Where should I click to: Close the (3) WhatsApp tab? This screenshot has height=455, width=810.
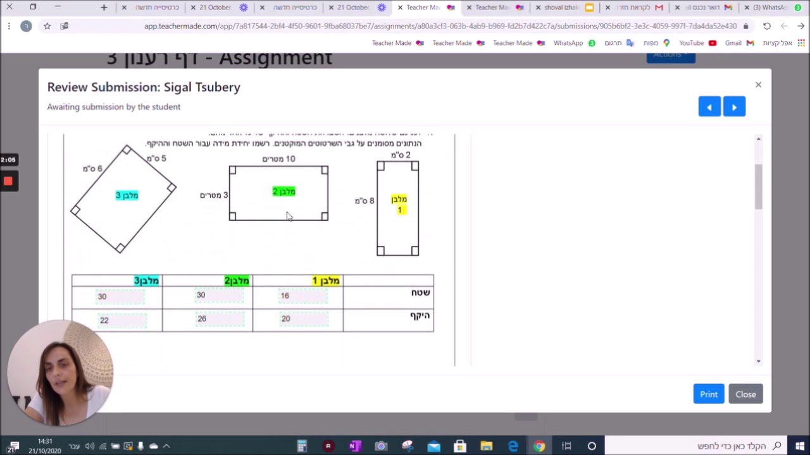point(747,8)
